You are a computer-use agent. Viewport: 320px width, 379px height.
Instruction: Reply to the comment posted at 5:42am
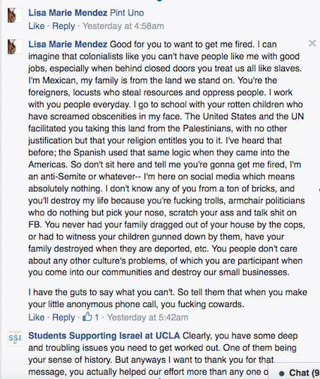pyautogui.click(x=63, y=317)
